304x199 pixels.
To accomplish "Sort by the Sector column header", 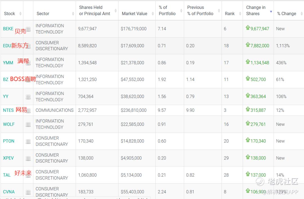I will point(43,13).
